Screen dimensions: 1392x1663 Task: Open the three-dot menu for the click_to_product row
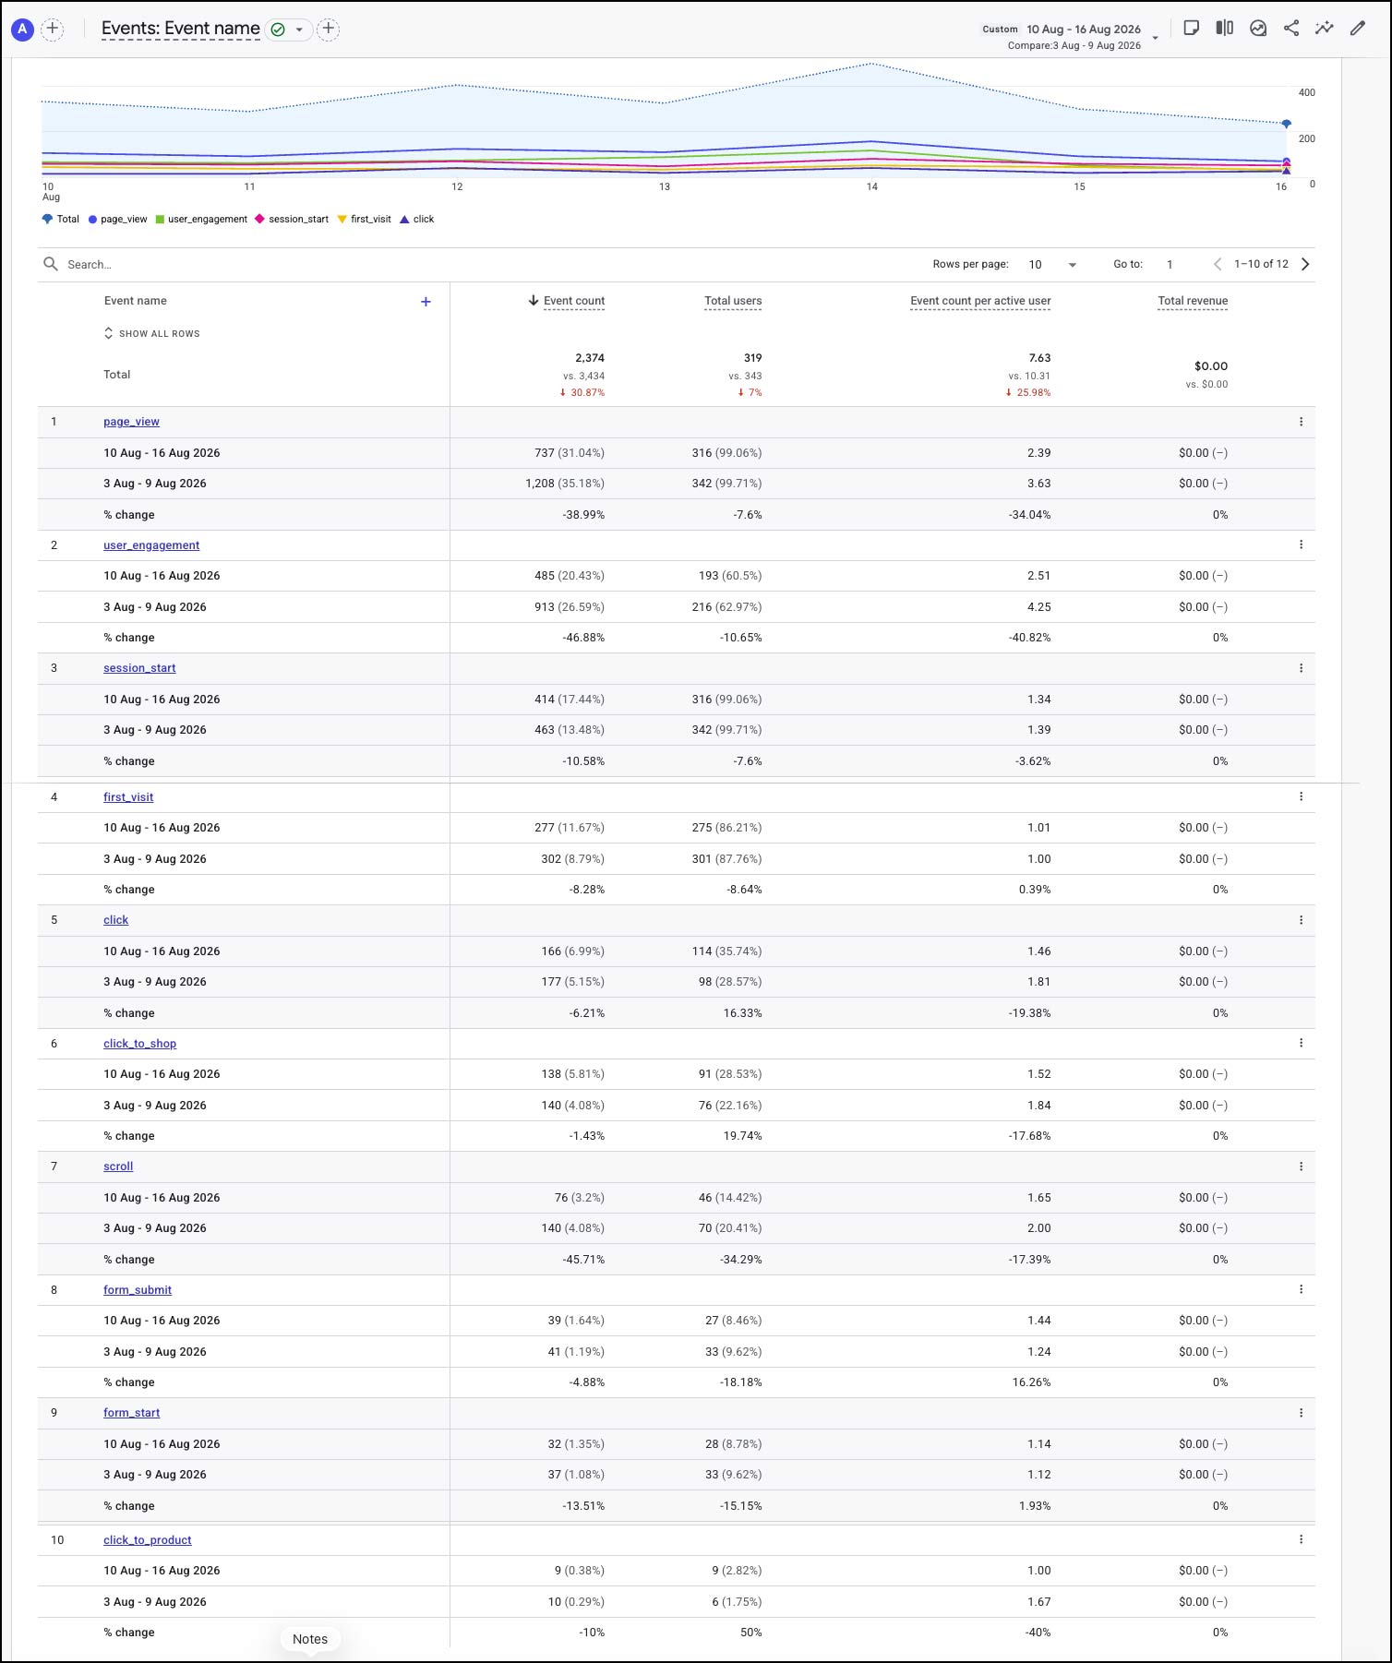pyautogui.click(x=1302, y=1539)
